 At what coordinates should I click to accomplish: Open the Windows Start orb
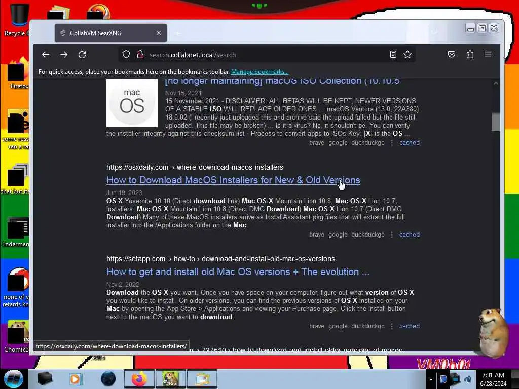click(x=14, y=379)
